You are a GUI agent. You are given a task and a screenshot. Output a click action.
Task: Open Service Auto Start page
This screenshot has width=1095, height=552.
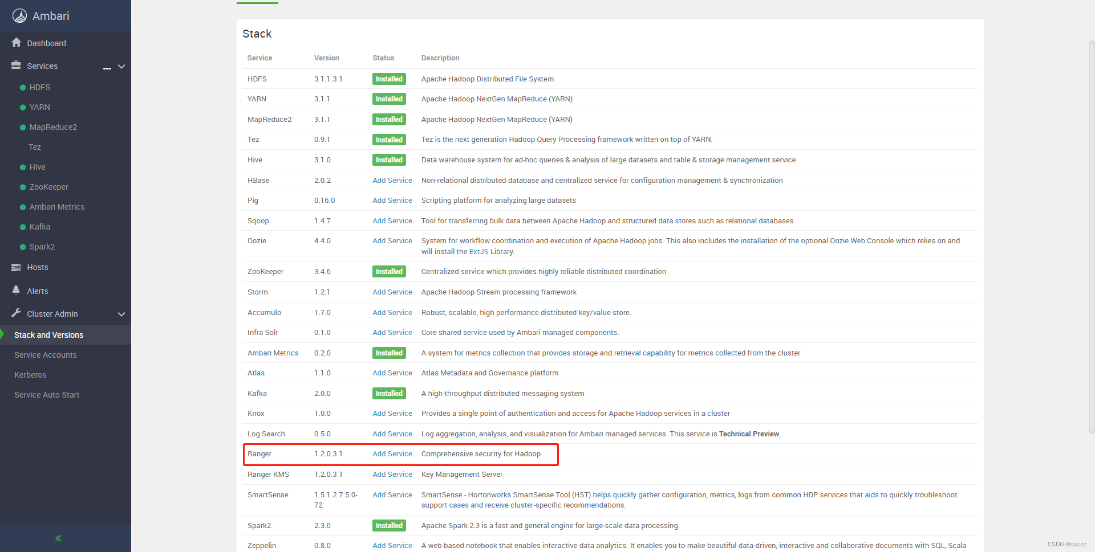(x=47, y=395)
